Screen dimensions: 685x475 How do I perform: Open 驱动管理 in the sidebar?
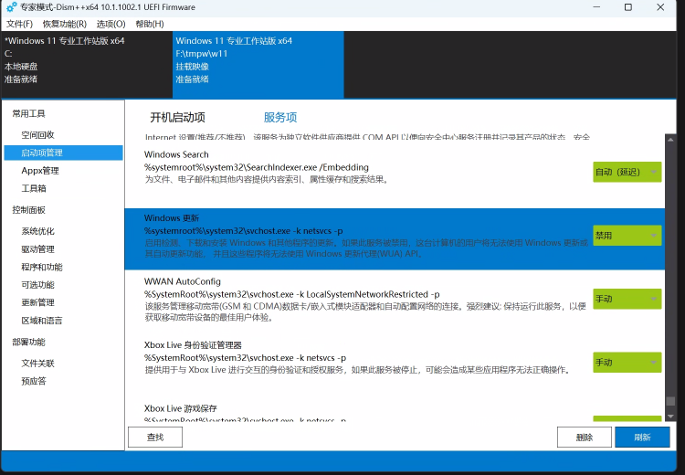pyautogui.click(x=38, y=249)
